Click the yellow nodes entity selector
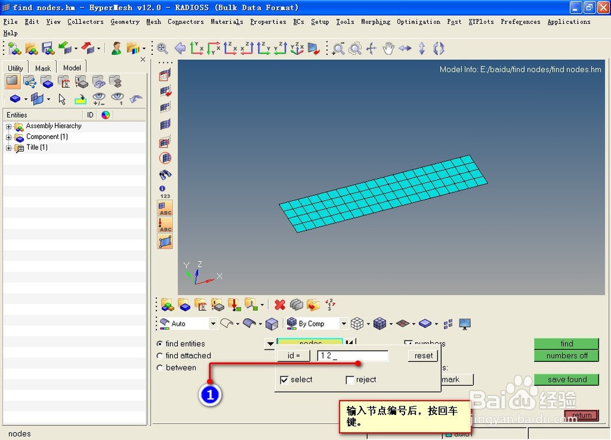This screenshot has width=611, height=440. coord(310,342)
